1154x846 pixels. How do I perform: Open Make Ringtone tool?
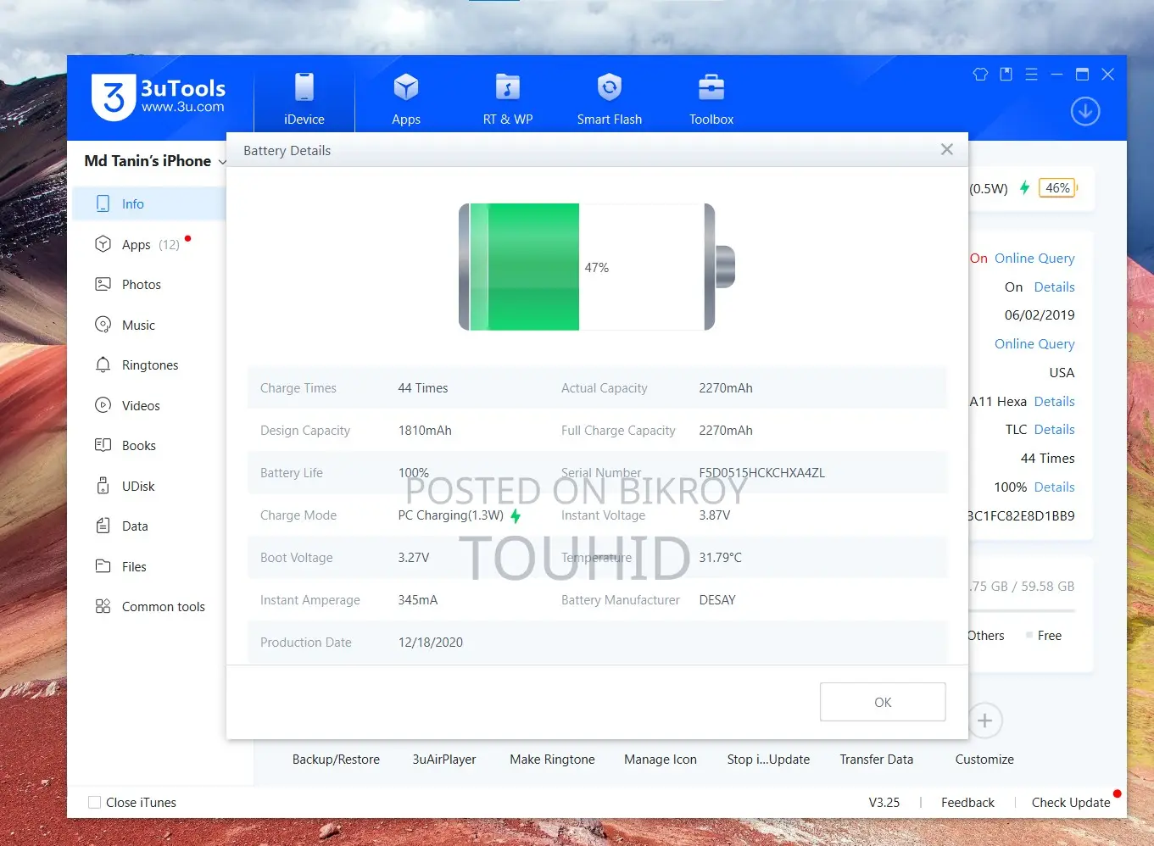[x=552, y=760]
